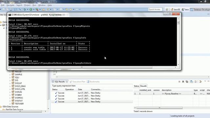Open the Run menu
This screenshot has width=210, height=118.
(x=34, y=5)
